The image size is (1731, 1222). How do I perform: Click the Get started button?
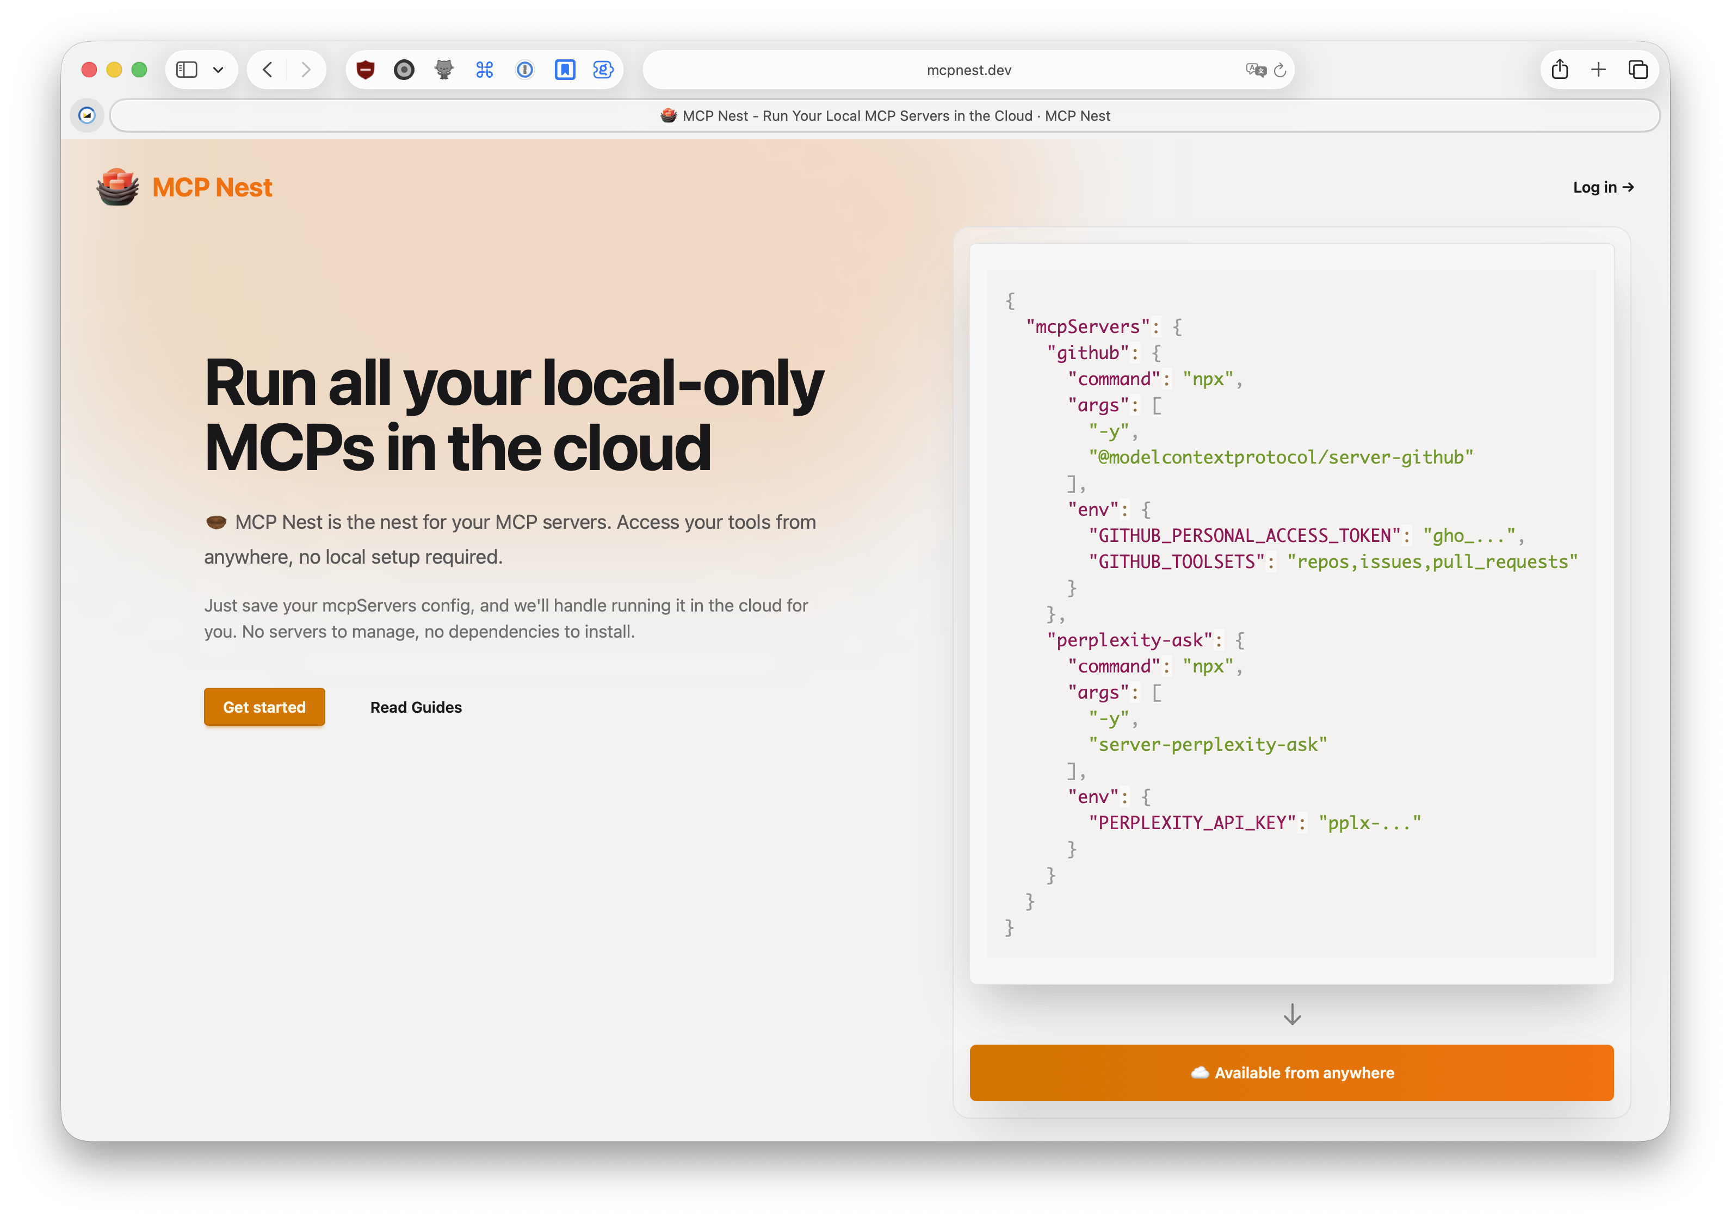pos(264,707)
